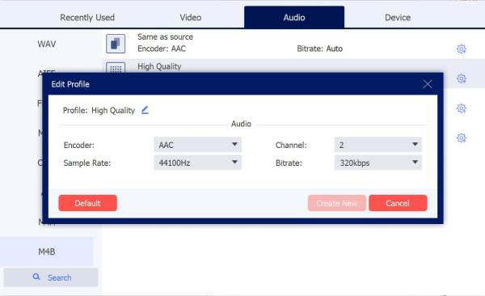Image resolution: width=485 pixels, height=296 pixels.
Task: Click the Default button
Action: [87, 203]
